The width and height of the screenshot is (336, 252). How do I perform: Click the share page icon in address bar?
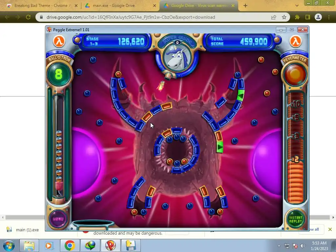coord(274,17)
